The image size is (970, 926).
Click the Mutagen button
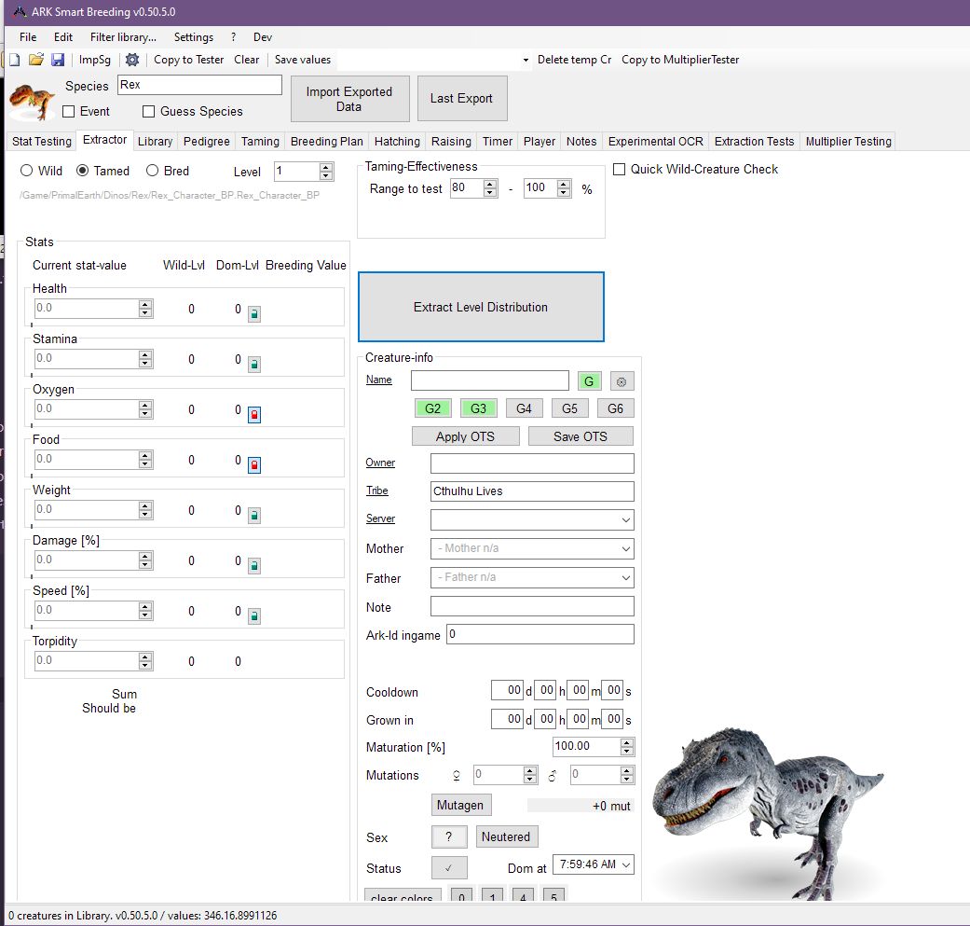point(461,805)
